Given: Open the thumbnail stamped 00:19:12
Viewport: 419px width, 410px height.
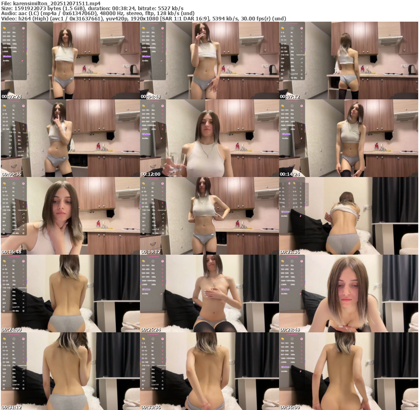Looking at the screenshot, I should (209, 216).
